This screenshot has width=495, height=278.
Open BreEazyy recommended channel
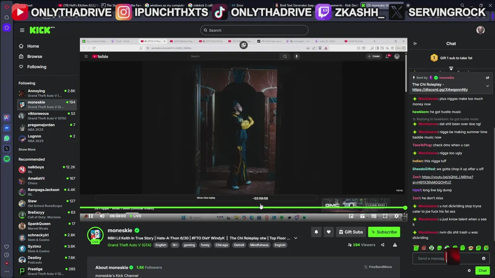[x=46, y=214]
